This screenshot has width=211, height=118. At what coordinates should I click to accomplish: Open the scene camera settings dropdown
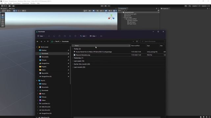coord(110,11)
